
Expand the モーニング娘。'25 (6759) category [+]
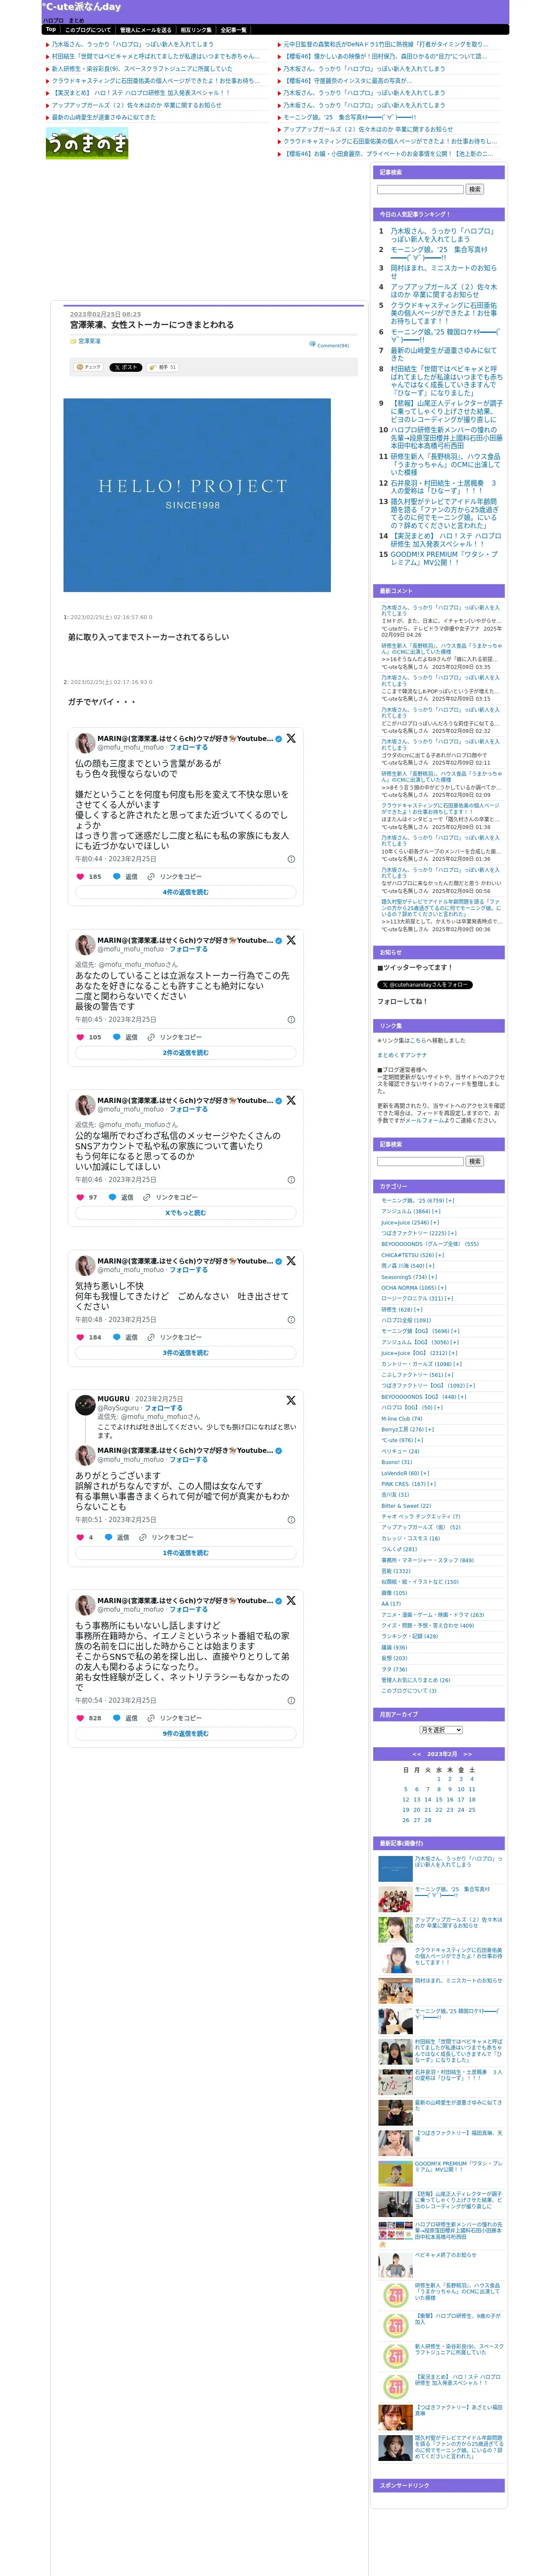(450, 1200)
